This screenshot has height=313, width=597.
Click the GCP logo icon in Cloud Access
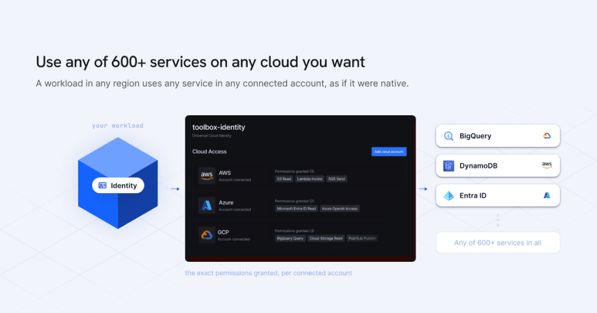pos(207,235)
